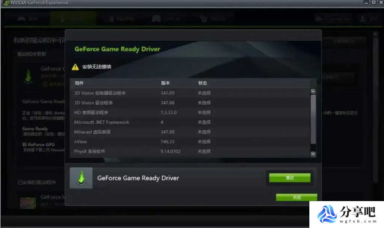Select the 3D Vision 控制器驱动程序 row
384x228 pixels.
[190, 93]
